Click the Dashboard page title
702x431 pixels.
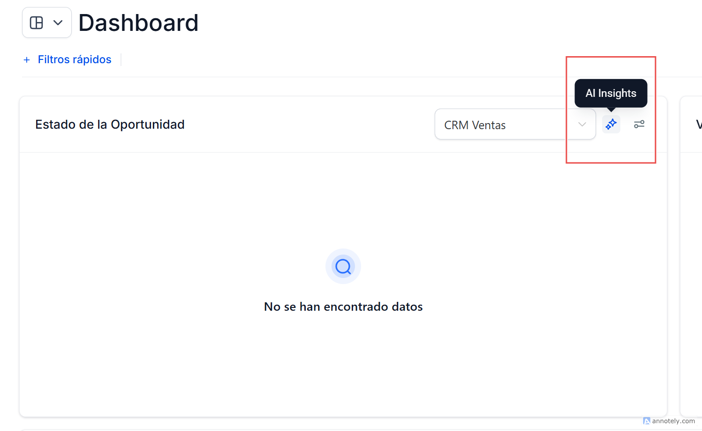(138, 22)
